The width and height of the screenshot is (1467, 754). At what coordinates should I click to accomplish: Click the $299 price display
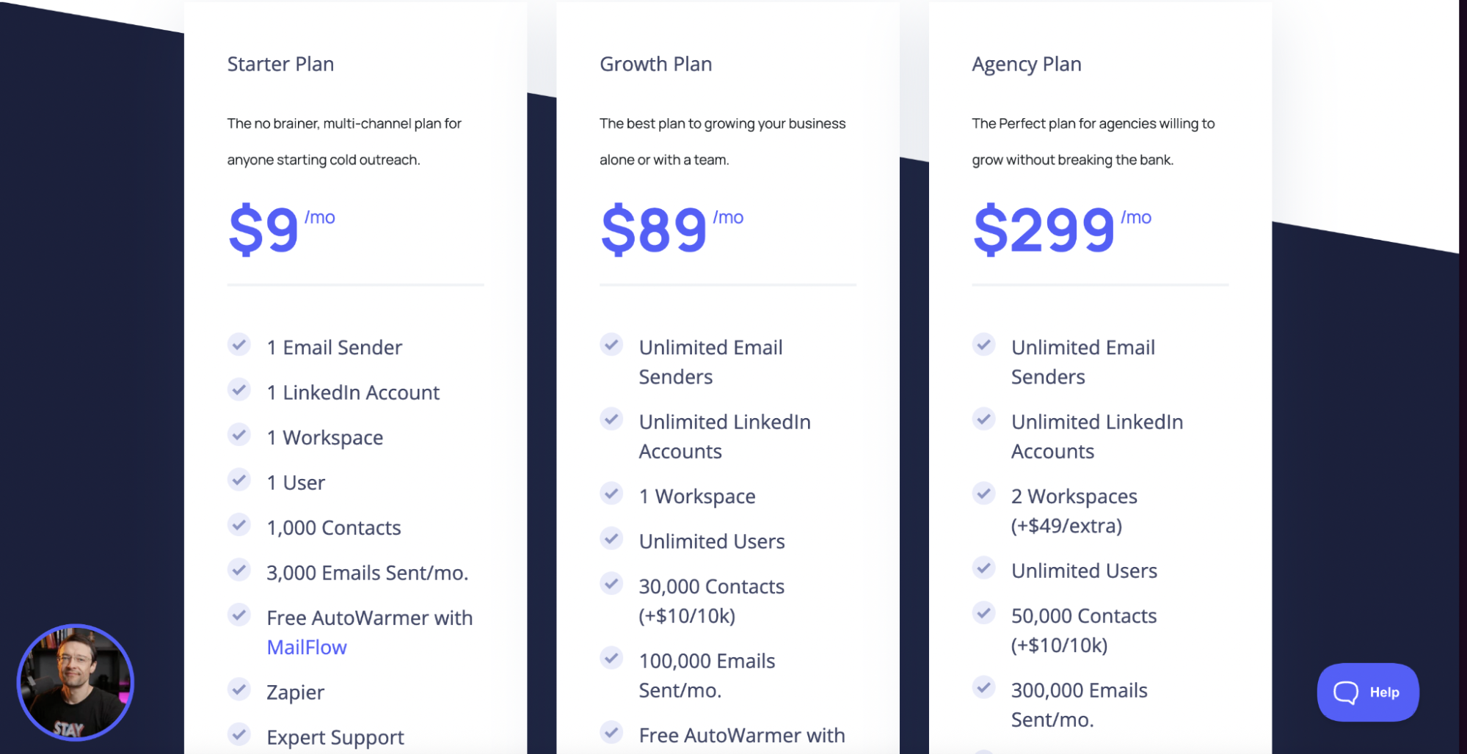coord(1043,229)
